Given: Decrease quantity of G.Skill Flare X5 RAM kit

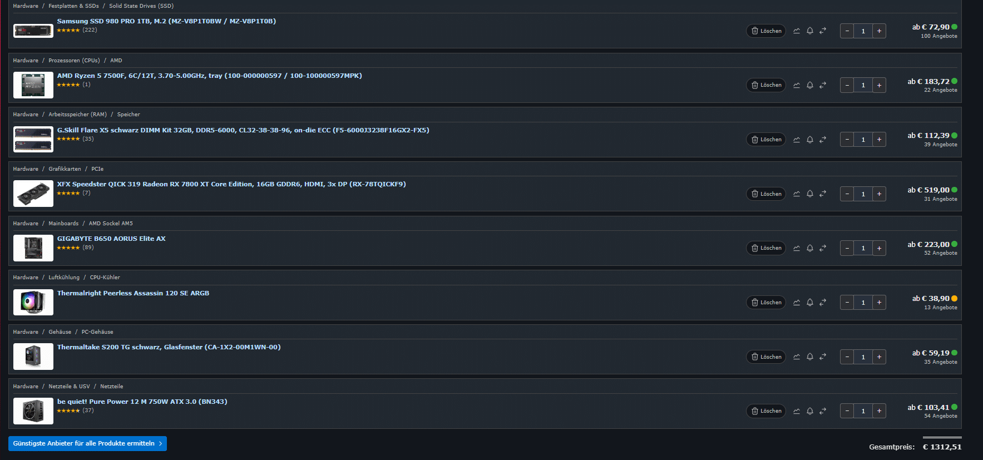Looking at the screenshot, I should pyautogui.click(x=847, y=140).
